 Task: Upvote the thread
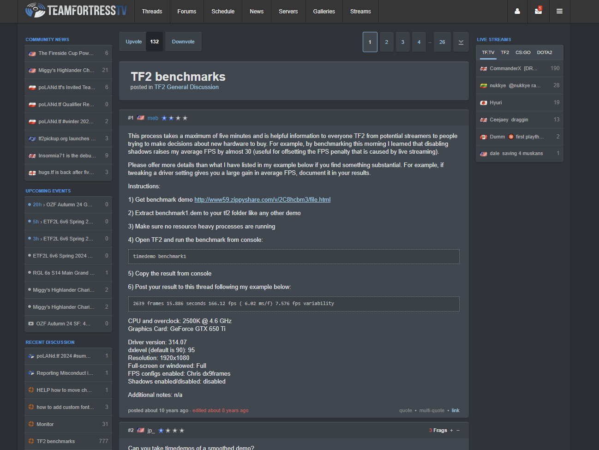(x=134, y=42)
